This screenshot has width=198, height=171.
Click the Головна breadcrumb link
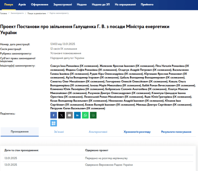pyautogui.click(x=3, y=13)
